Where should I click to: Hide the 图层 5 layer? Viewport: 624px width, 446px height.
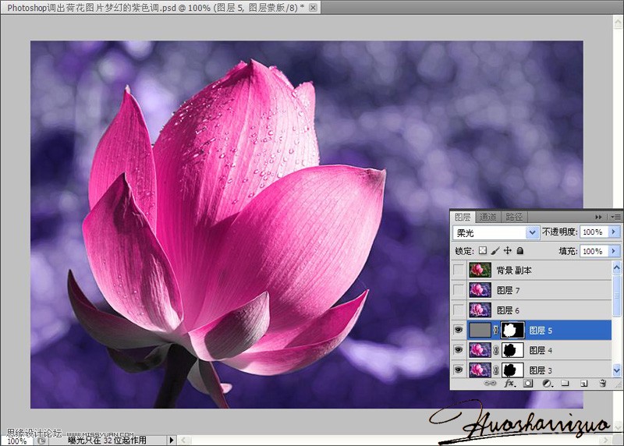[459, 330]
